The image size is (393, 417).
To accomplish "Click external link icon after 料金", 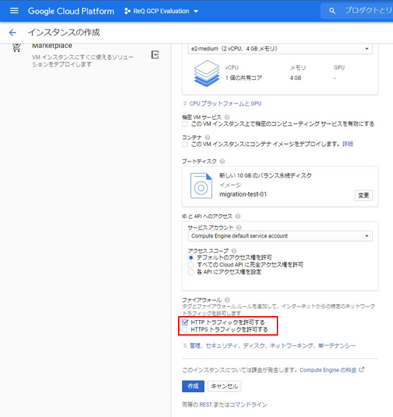I will tap(361, 370).
